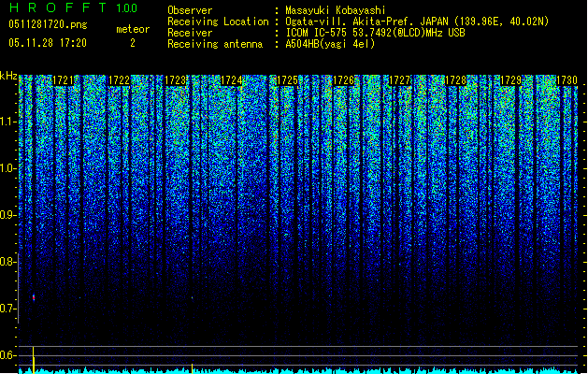Click the 1725 time marker
588x374 pixels.
tap(287, 80)
